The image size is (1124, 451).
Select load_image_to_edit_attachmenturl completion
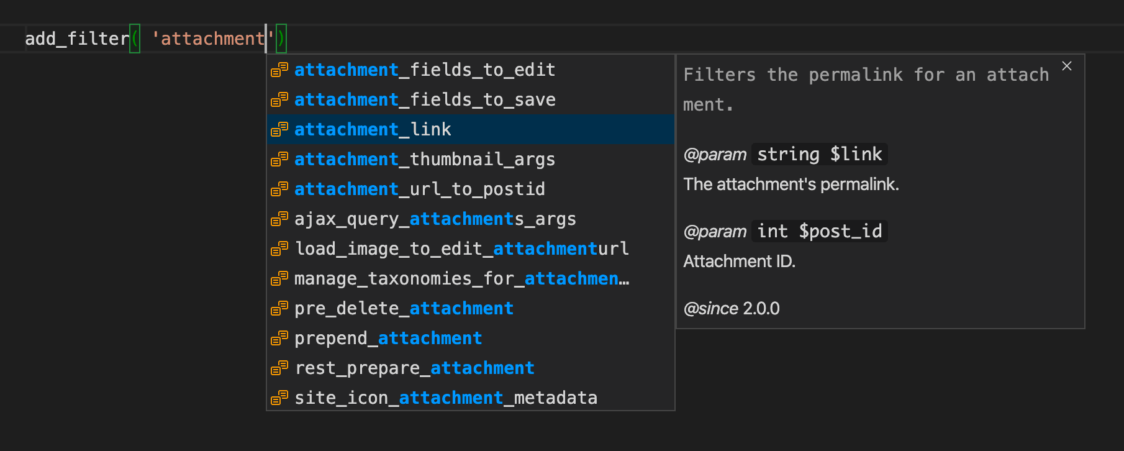[461, 248]
